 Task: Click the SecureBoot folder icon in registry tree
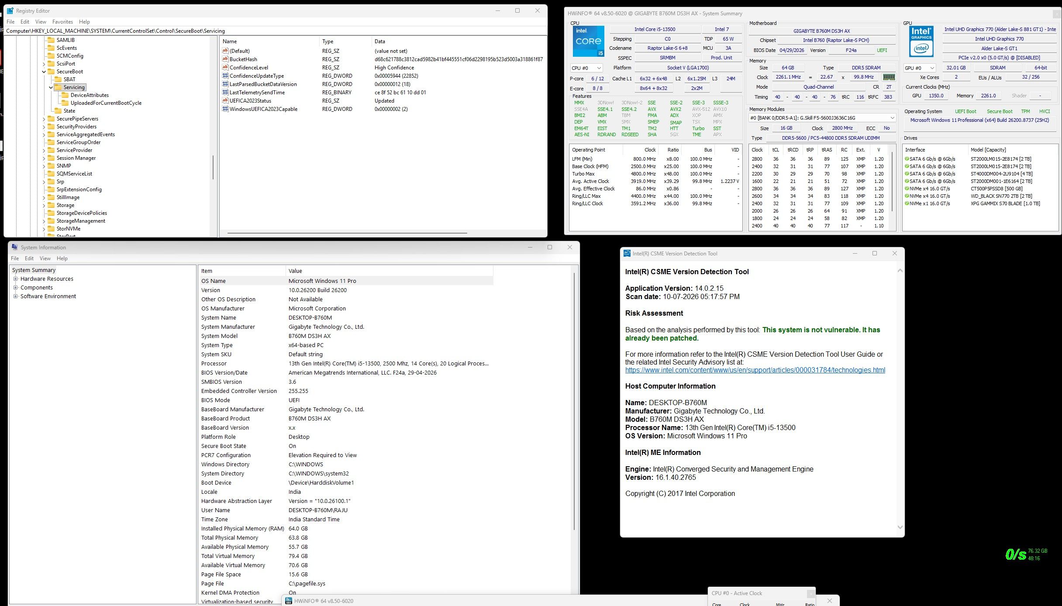pyautogui.click(x=51, y=72)
